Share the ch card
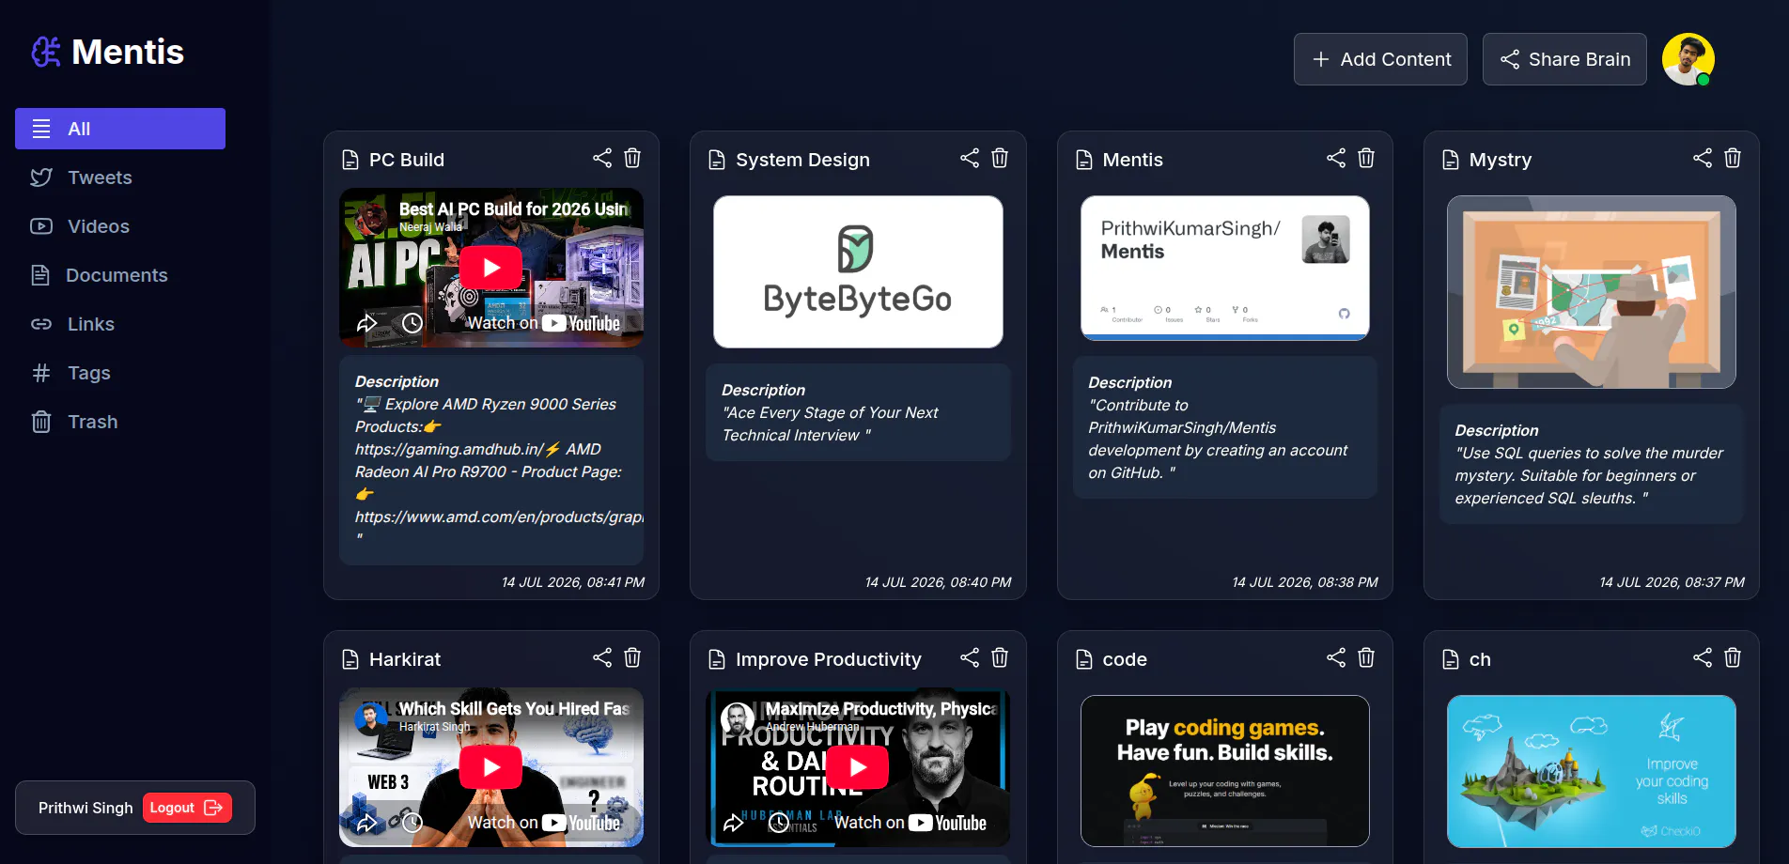Image resolution: width=1789 pixels, height=864 pixels. click(1703, 657)
